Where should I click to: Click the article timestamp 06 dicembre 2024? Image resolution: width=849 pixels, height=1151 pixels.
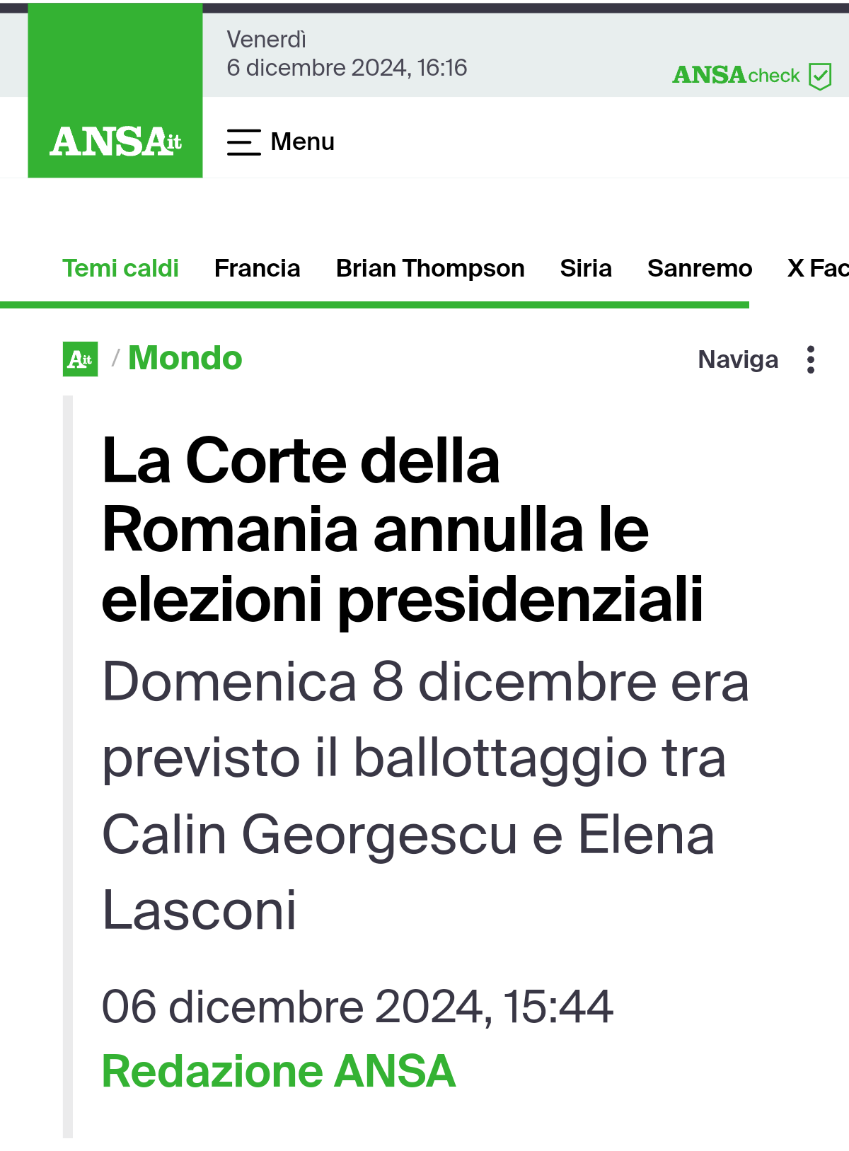point(357,1006)
